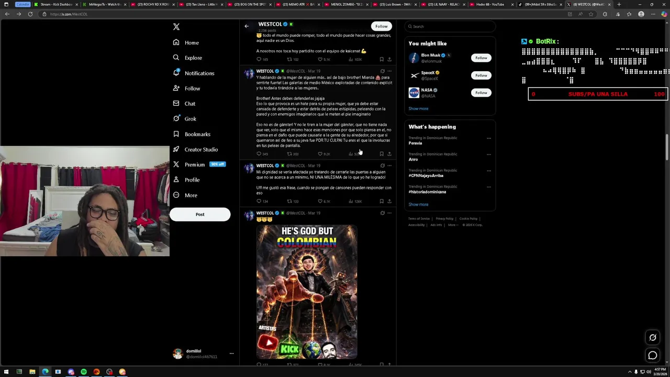The image size is (670, 377).
Task: Open more options on 'Mi dignidad' post
Action: (x=389, y=166)
